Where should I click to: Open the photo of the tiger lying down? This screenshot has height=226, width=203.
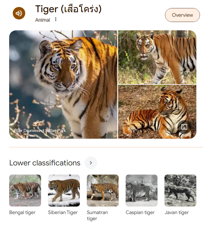point(157,112)
